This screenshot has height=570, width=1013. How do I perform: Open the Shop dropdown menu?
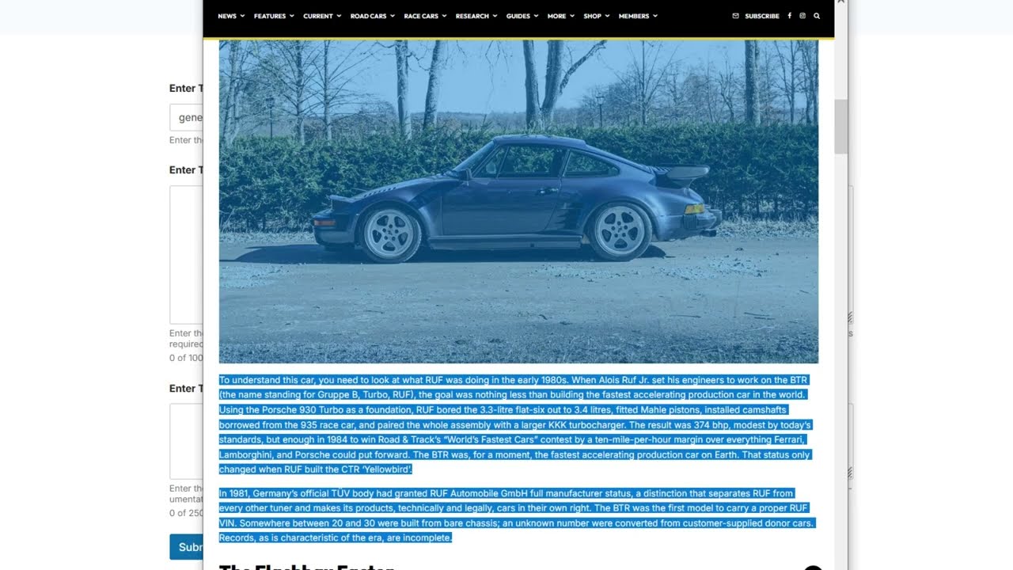597,16
